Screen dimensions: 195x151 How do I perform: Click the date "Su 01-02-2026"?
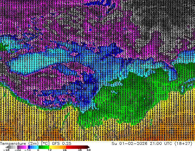(129, 144)
